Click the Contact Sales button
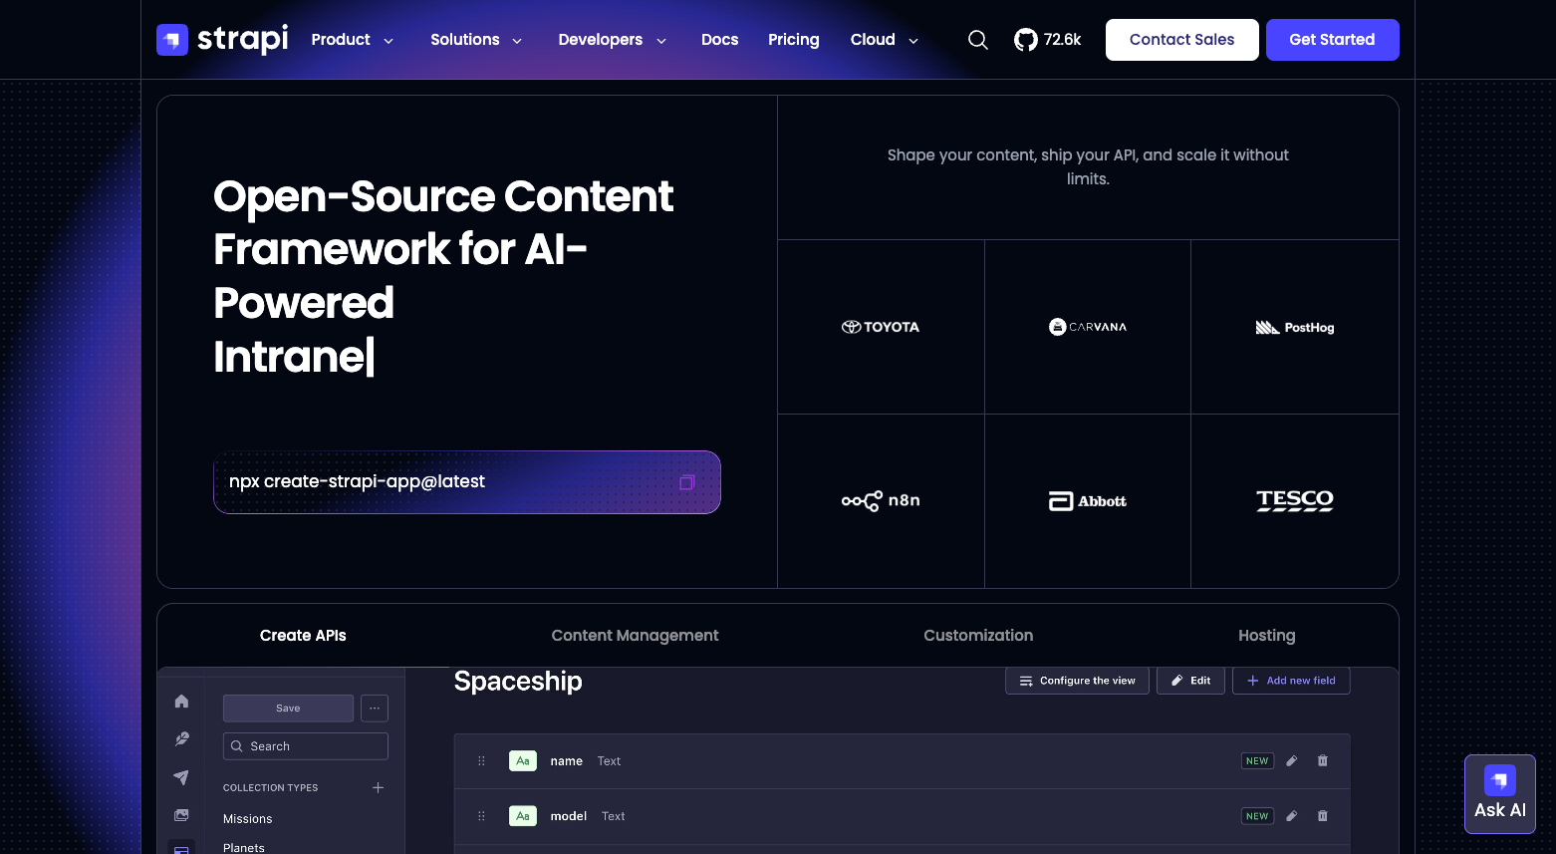This screenshot has height=854, width=1556. (x=1182, y=40)
